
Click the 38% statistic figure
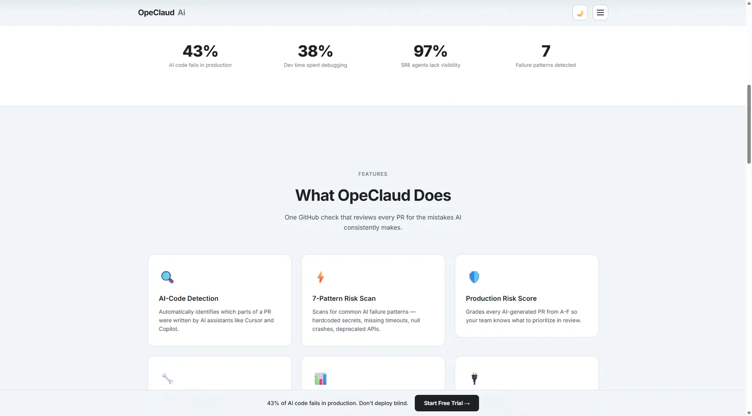pyautogui.click(x=315, y=51)
